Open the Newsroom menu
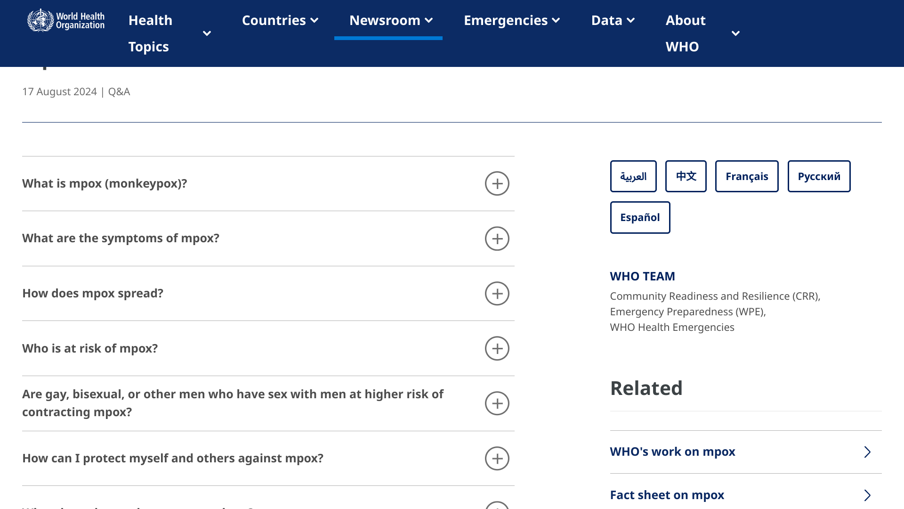The image size is (904, 509). tap(390, 20)
